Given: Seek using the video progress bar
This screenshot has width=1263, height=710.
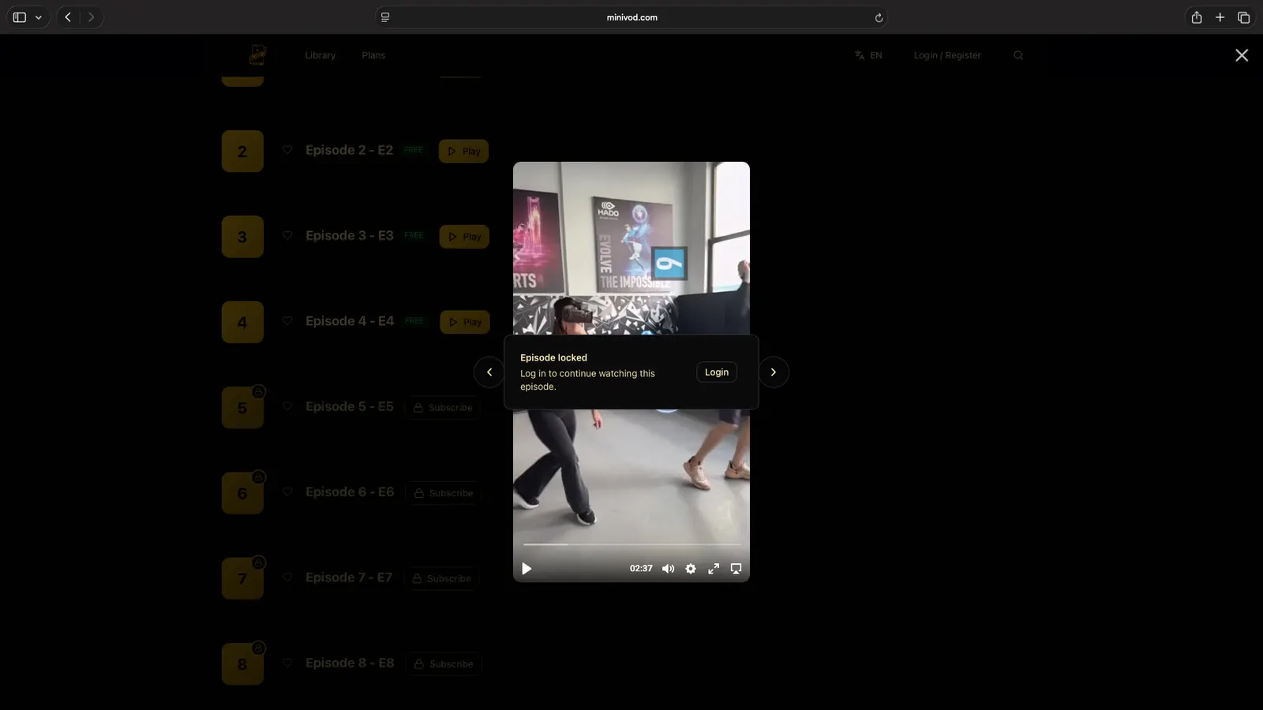Looking at the screenshot, I should tap(631, 544).
